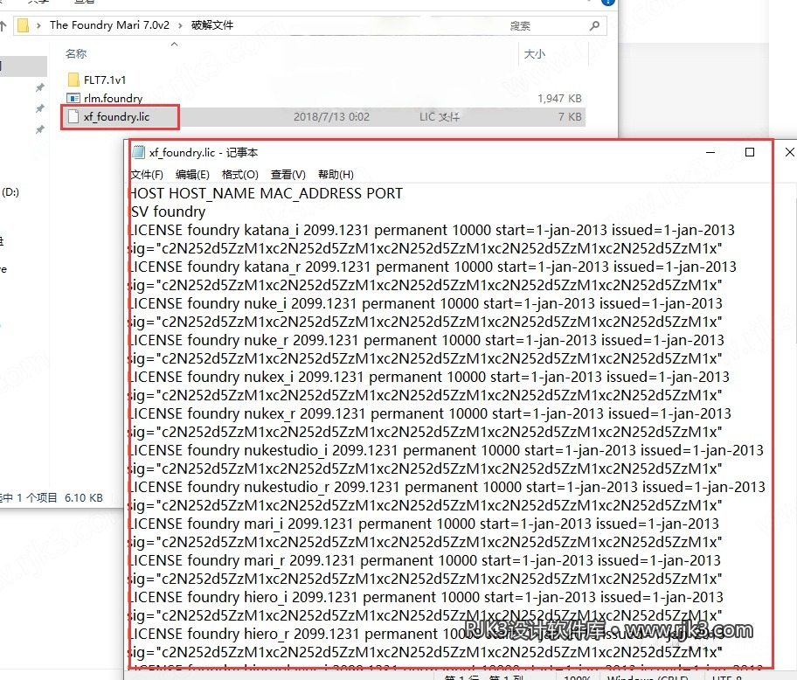Image resolution: width=797 pixels, height=680 pixels.
Task: Maximize the Notepad window
Action: click(x=750, y=152)
